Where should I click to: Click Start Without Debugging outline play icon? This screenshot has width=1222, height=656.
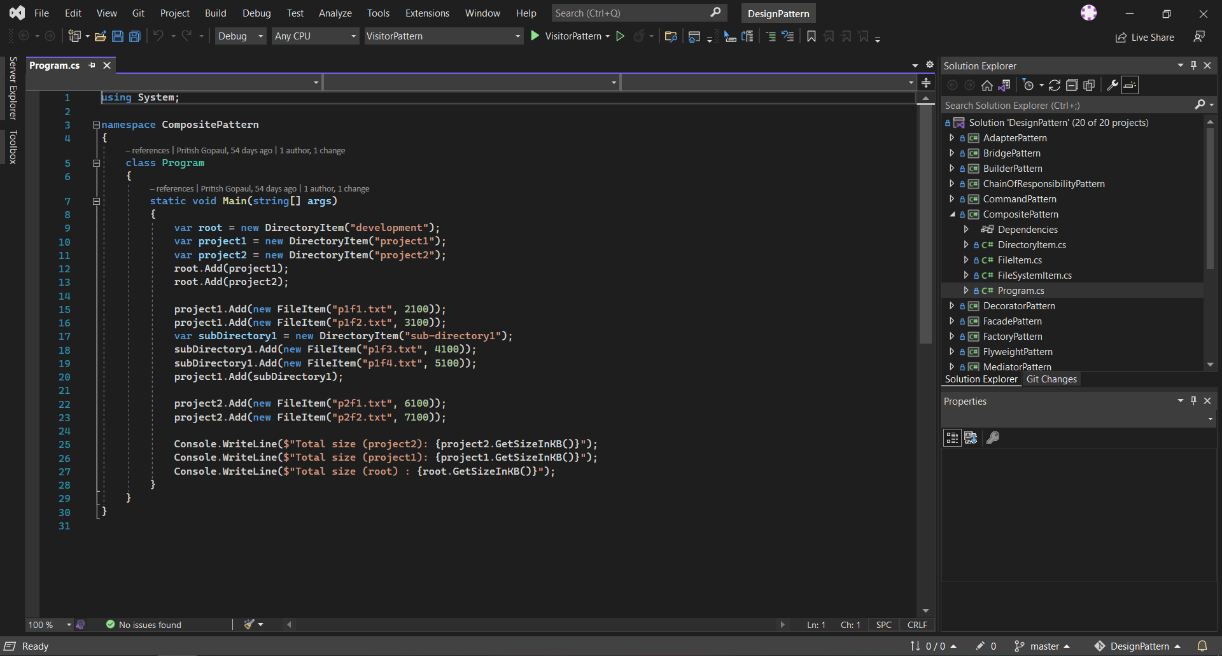[x=621, y=36]
